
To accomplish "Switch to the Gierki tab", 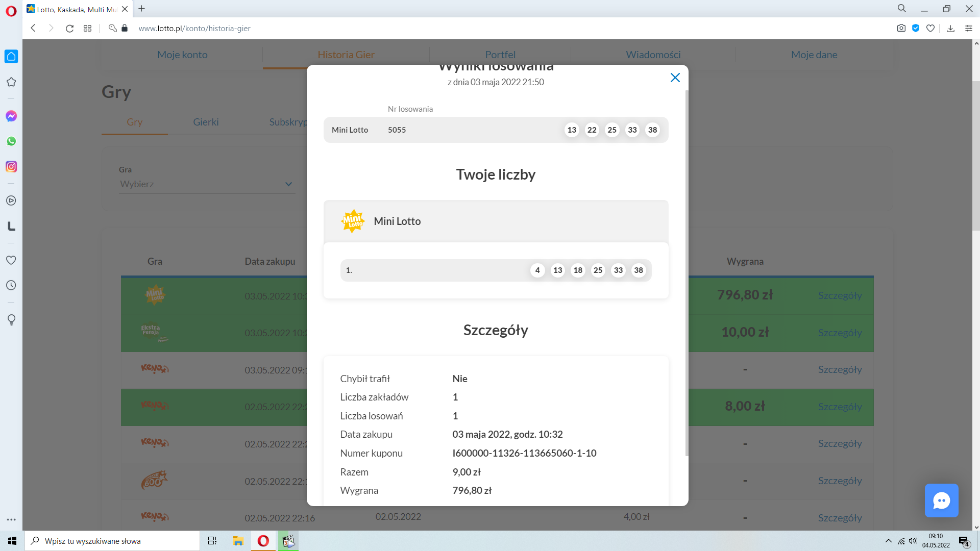I will pyautogui.click(x=206, y=122).
